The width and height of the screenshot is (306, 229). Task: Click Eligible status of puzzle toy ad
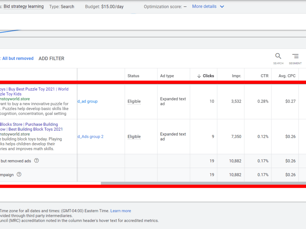point(134,101)
